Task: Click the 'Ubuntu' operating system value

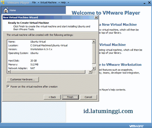Action: point(34,53)
